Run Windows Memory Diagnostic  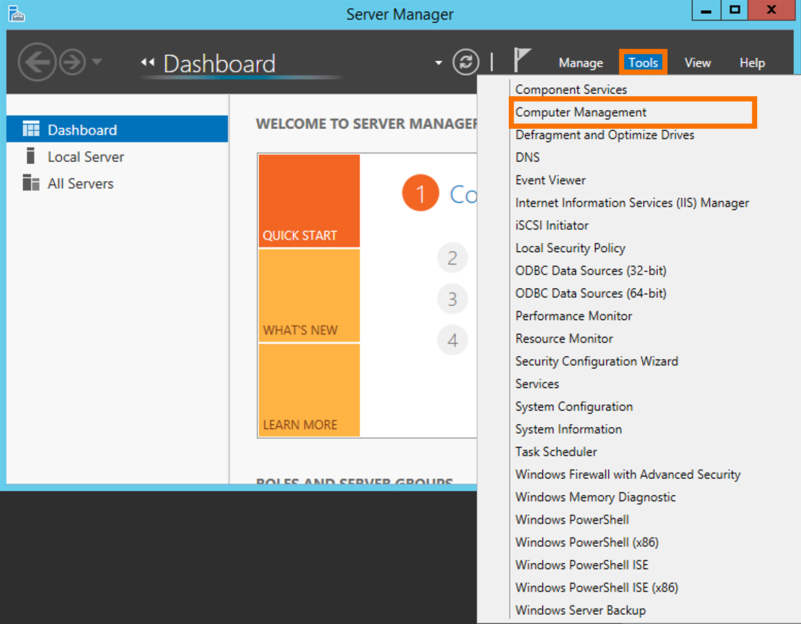[x=595, y=497]
